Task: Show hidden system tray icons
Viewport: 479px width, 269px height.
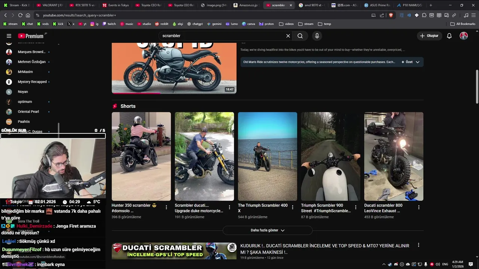Action: coord(384,264)
